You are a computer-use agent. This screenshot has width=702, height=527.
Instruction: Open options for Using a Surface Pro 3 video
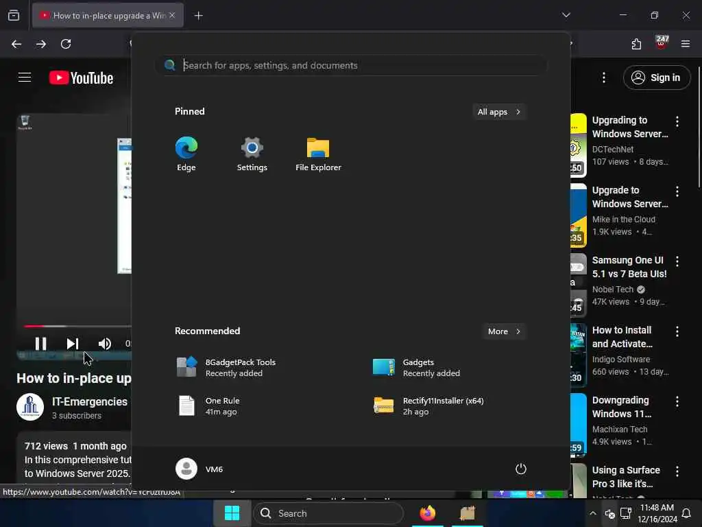click(677, 471)
